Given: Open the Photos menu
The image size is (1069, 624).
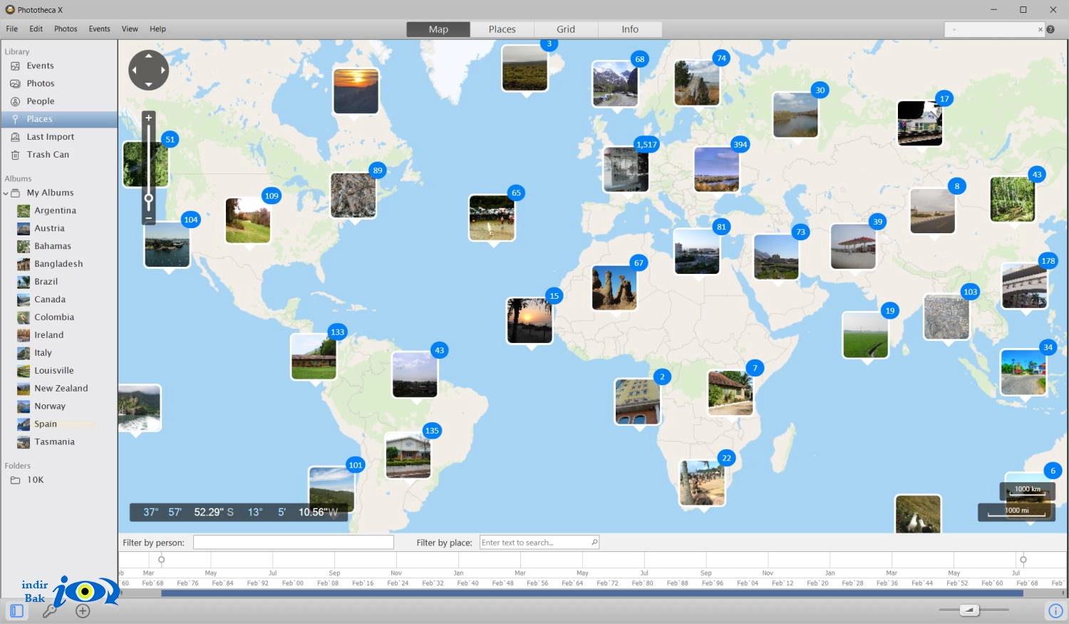Looking at the screenshot, I should point(66,29).
